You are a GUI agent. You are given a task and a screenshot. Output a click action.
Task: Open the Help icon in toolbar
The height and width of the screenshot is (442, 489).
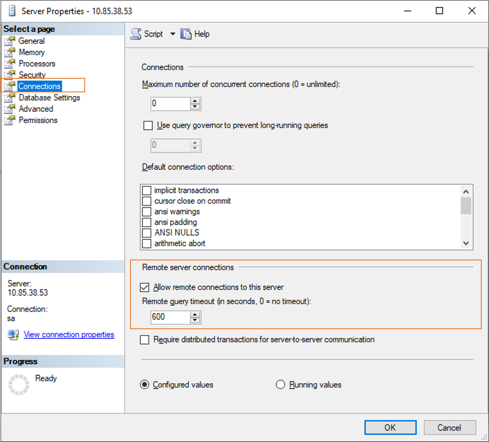pos(186,34)
